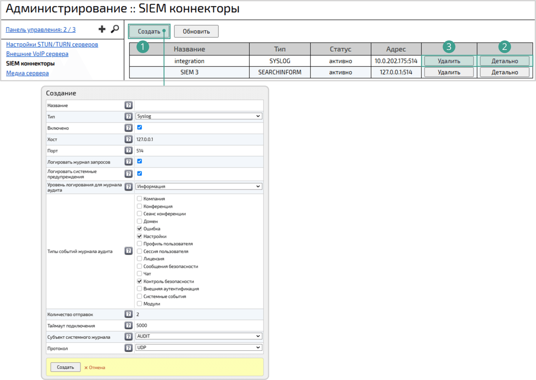
Task: Open Детально for the integration connector
Action: (x=504, y=61)
